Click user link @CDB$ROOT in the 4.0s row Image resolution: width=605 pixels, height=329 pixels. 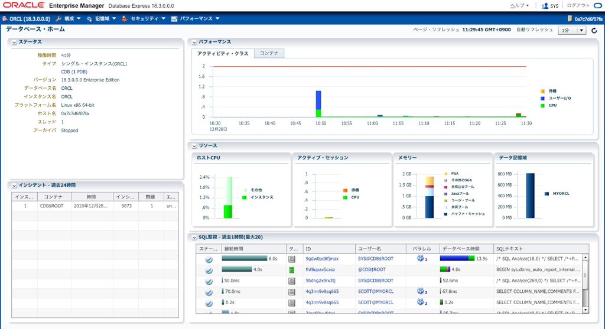click(x=372, y=269)
